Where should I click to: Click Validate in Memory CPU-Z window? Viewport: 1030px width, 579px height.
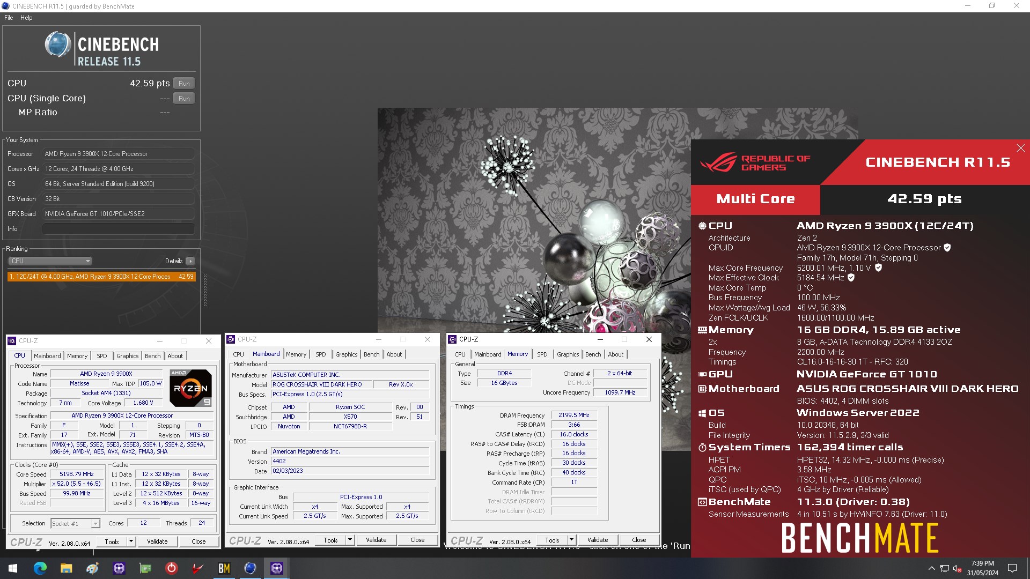[598, 540]
